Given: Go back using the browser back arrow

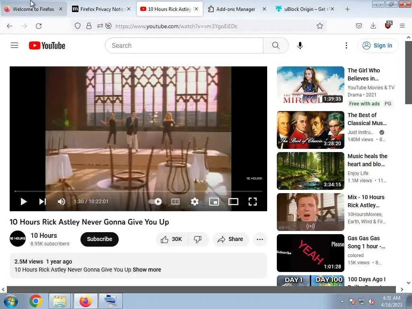Looking at the screenshot, I should pyautogui.click(x=10, y=26).
